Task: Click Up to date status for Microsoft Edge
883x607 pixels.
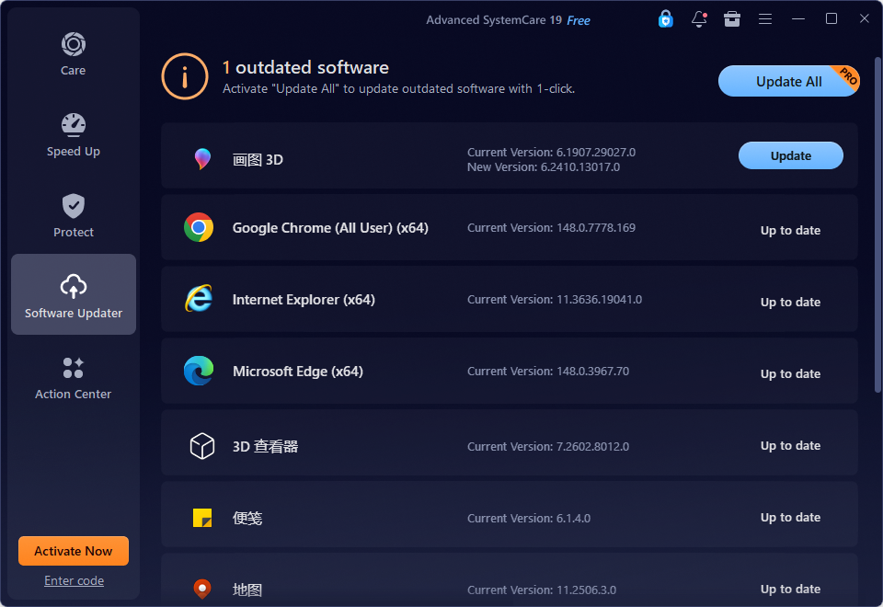Action: 790,374
